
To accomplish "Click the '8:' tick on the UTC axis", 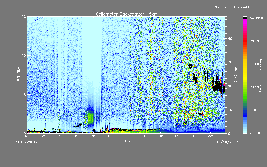I will pos(94,136).
